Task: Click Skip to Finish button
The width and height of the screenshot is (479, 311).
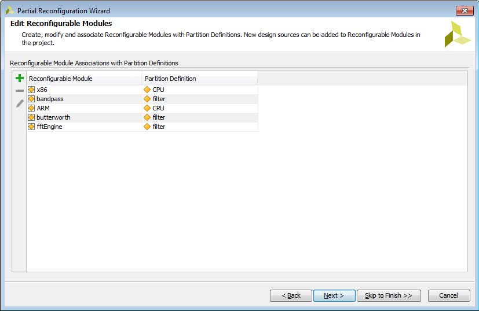Action: (x=389, y=295)
